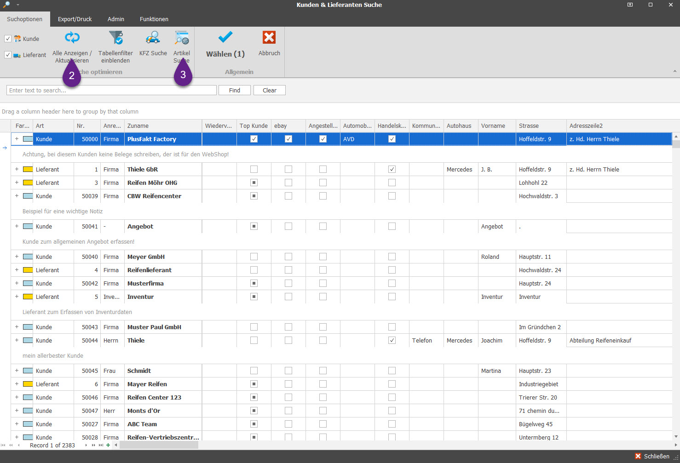Click the add record plus icon in navigator
This screenshot has width=680, height=463.
point(108,445)
